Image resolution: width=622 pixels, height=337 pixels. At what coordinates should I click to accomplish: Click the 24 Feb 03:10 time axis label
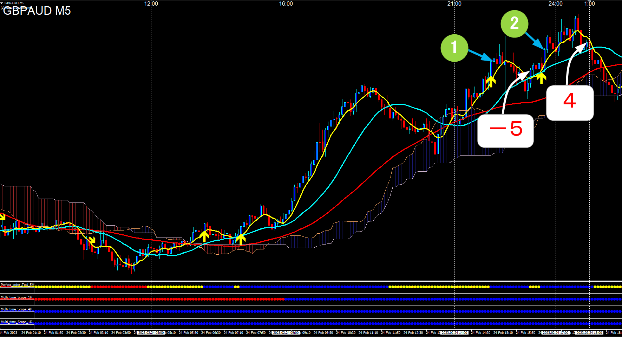tap(98, 333)
